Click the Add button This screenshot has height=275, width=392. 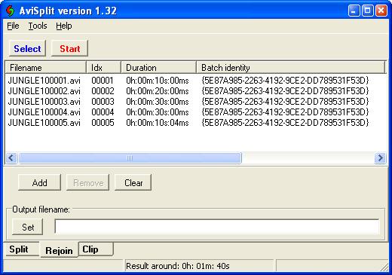coord(39,182)
